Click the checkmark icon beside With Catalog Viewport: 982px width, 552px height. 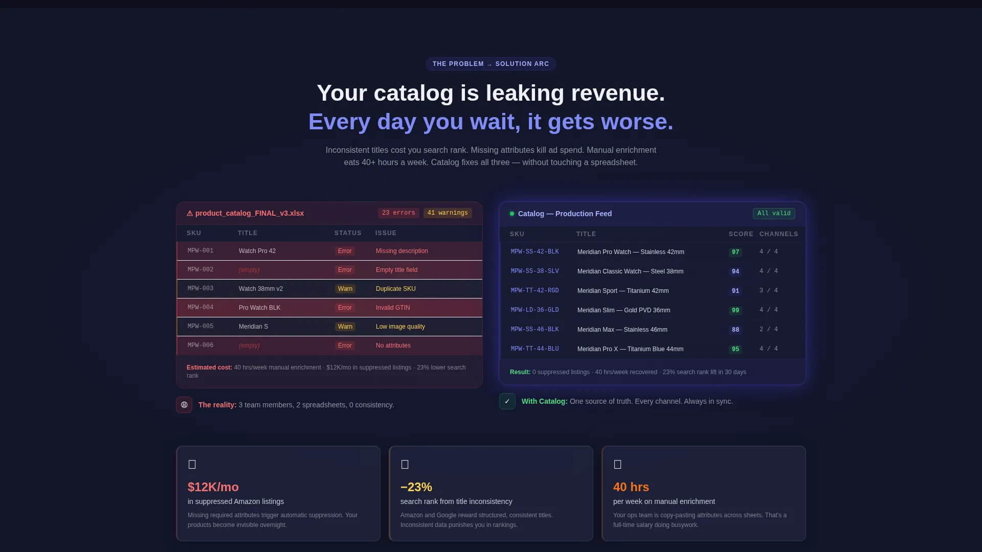(507, 401)
